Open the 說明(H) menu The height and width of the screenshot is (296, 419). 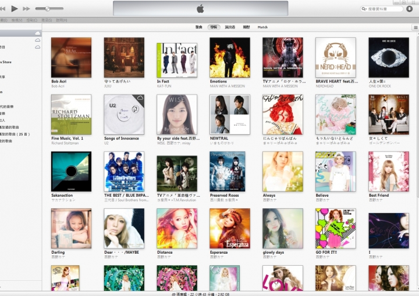pos(62,20)
